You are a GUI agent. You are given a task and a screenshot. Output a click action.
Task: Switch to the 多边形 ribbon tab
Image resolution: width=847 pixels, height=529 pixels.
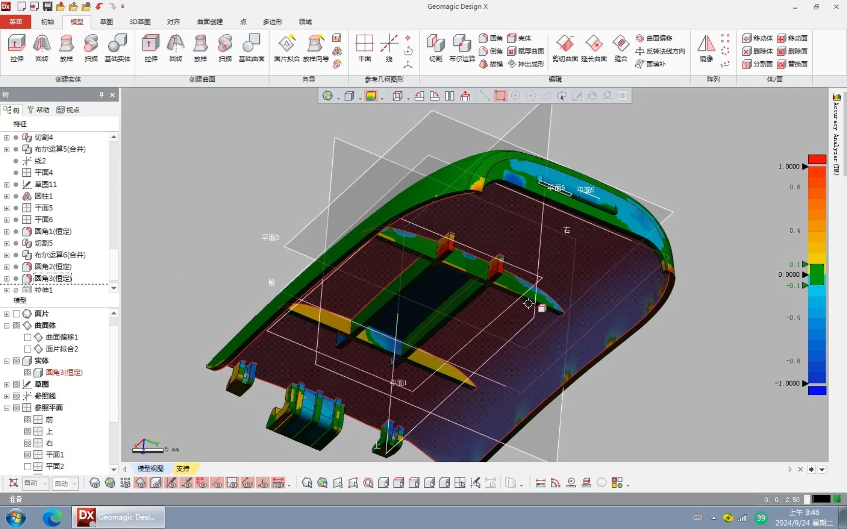tap(272, 22)
